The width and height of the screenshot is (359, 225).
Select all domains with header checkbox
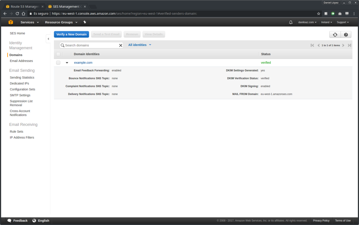click(58, 54)
